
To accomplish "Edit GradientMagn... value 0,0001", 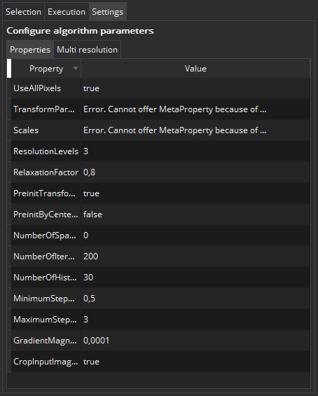I will pos(195,341).
